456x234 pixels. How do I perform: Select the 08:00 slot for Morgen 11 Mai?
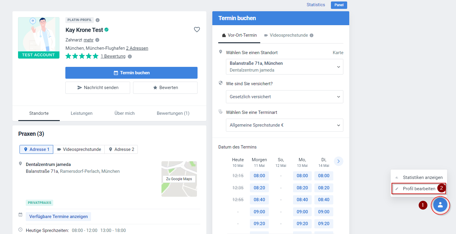coord(259,175)
